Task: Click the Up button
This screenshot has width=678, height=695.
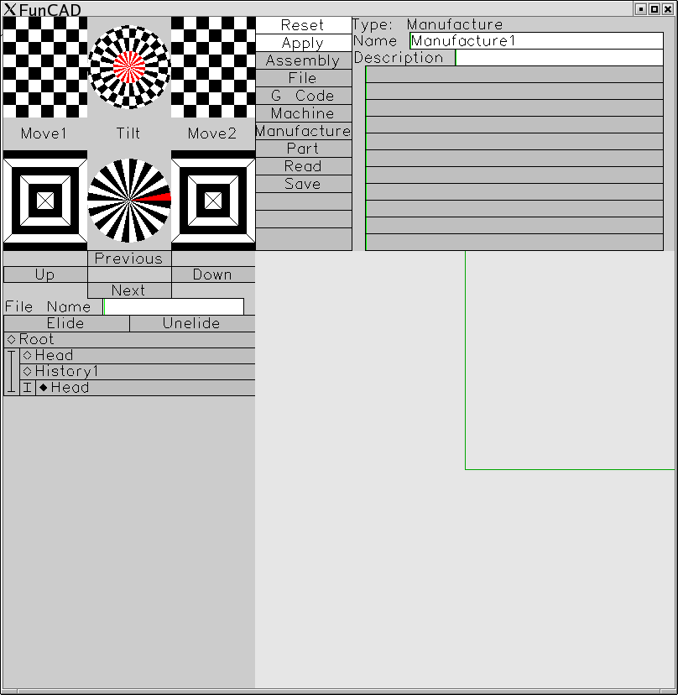Action: point(45,274)
